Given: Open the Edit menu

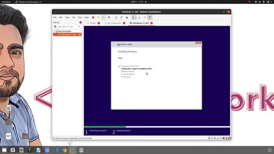Looking at the screenshot, I should coord(61,18).
